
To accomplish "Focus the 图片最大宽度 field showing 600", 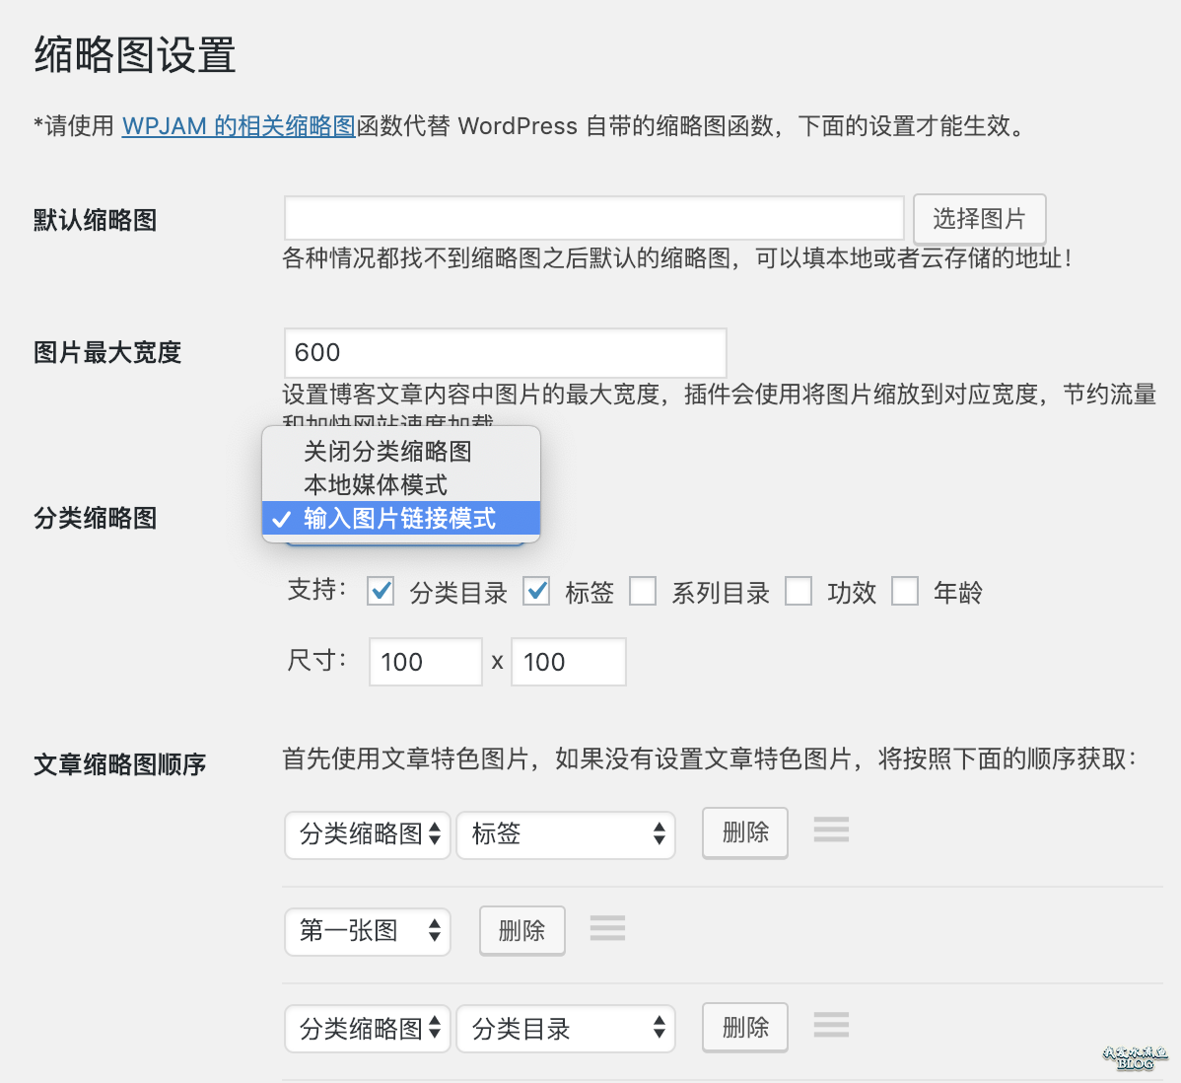I will coord(506,353).
